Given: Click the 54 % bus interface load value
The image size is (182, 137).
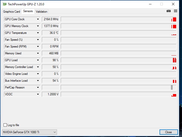Looking at the screenshot, I should click(51, 81).
